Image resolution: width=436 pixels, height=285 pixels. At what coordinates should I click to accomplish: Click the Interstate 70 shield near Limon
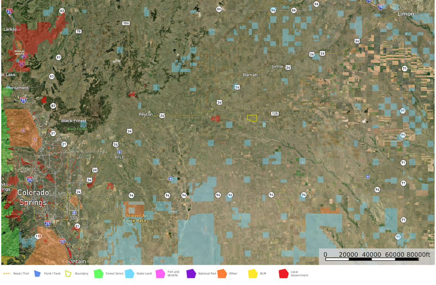[381, 7]
